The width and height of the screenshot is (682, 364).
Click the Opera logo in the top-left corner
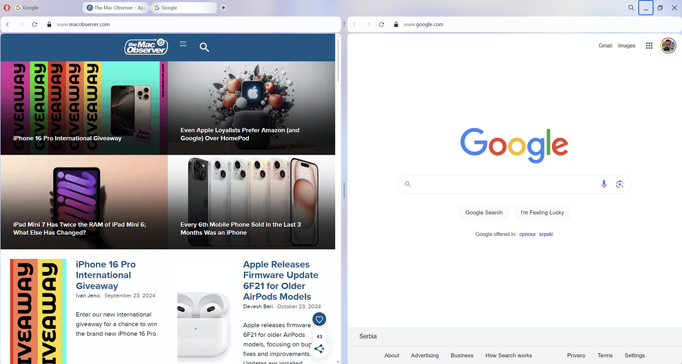[x=6, y=7]
